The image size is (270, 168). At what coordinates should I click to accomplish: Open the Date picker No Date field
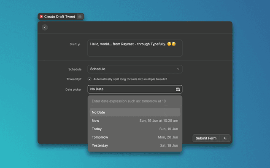click(x=131, y=89)
